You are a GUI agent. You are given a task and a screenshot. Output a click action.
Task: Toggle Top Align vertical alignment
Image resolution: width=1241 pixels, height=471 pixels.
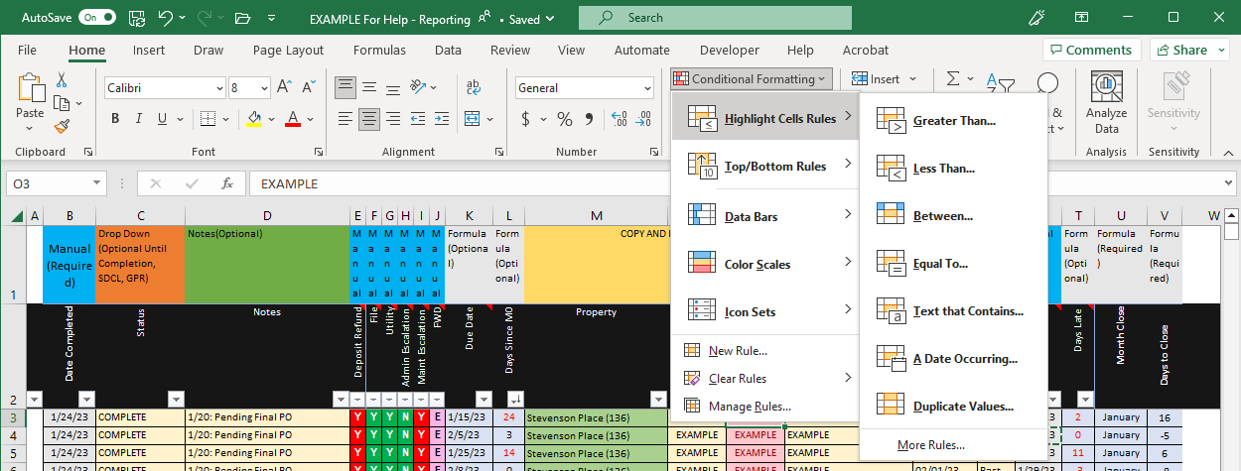pos(345,88)
